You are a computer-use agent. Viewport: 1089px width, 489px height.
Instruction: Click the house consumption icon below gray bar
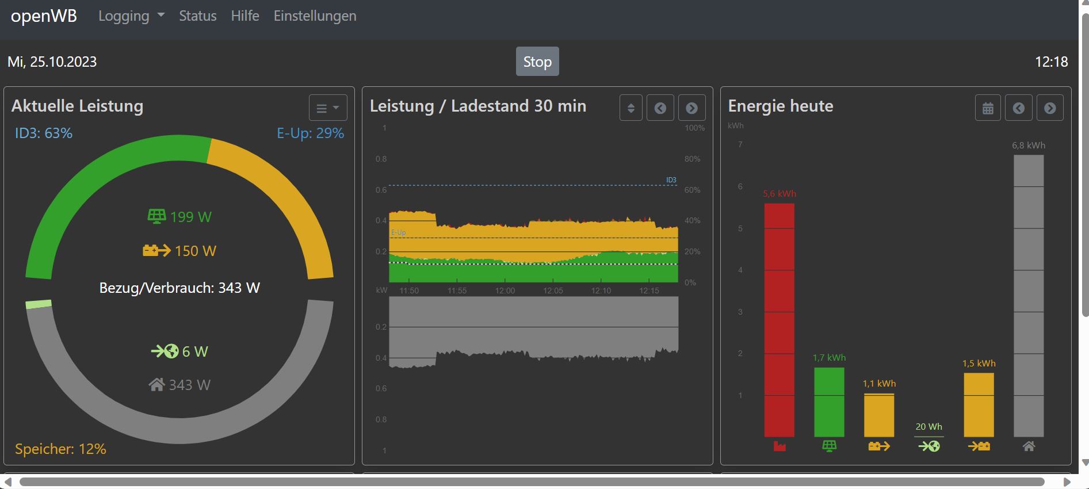point(1029,446)
